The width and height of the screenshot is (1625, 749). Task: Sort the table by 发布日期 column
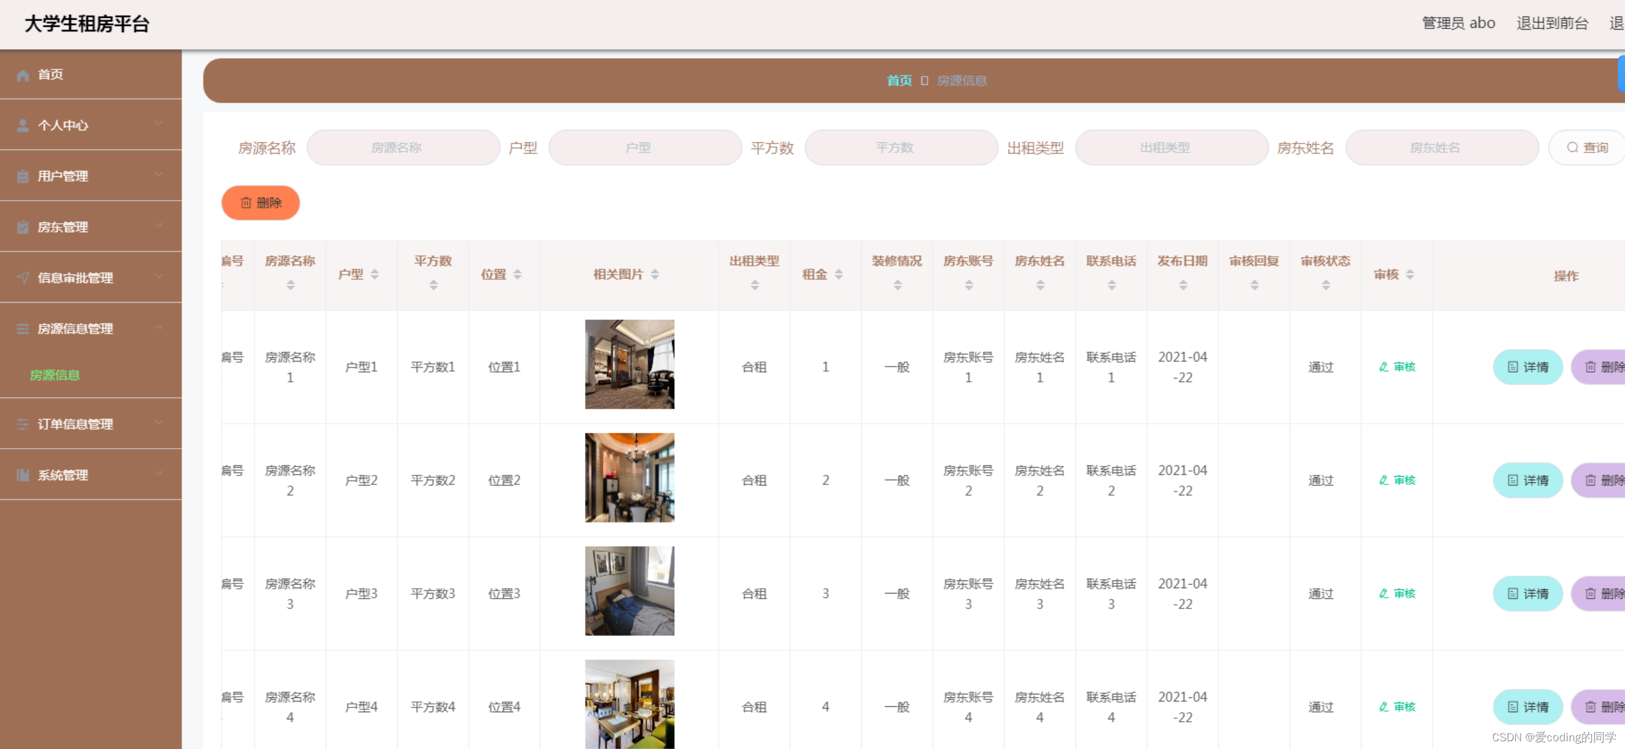click(x=1183, y=285)
